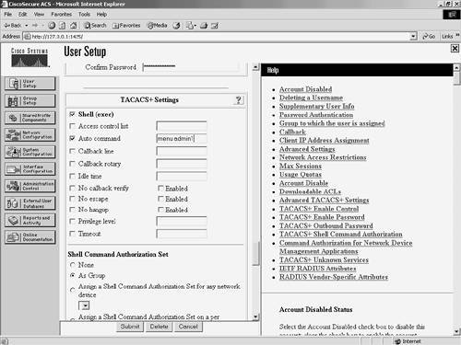Click the Delete button
The height and width of the screenshot is (345, 461).
(x=159, y=327)
